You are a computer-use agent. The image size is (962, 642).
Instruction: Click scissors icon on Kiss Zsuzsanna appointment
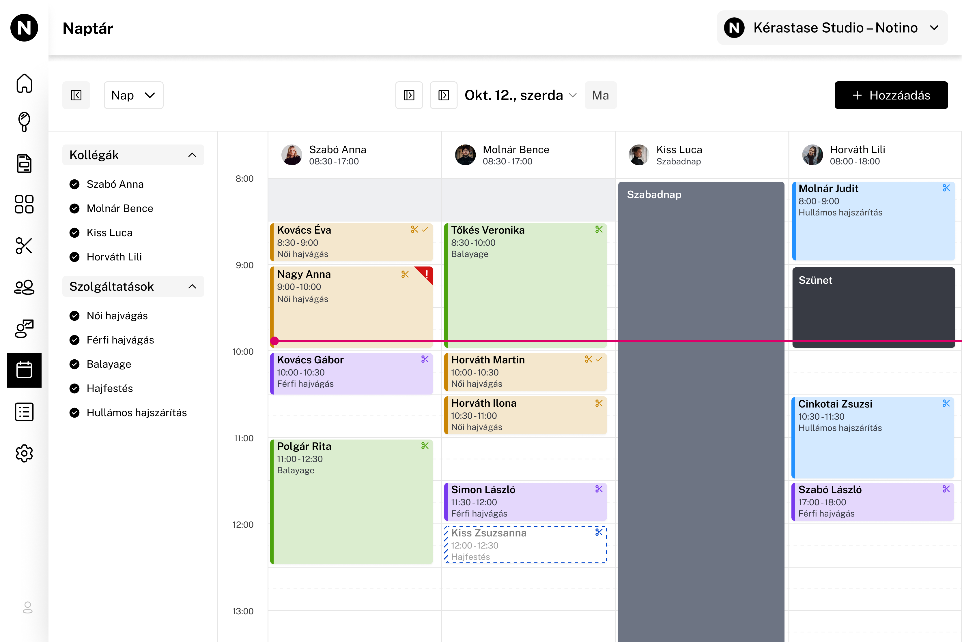click(x=599, y=532)
